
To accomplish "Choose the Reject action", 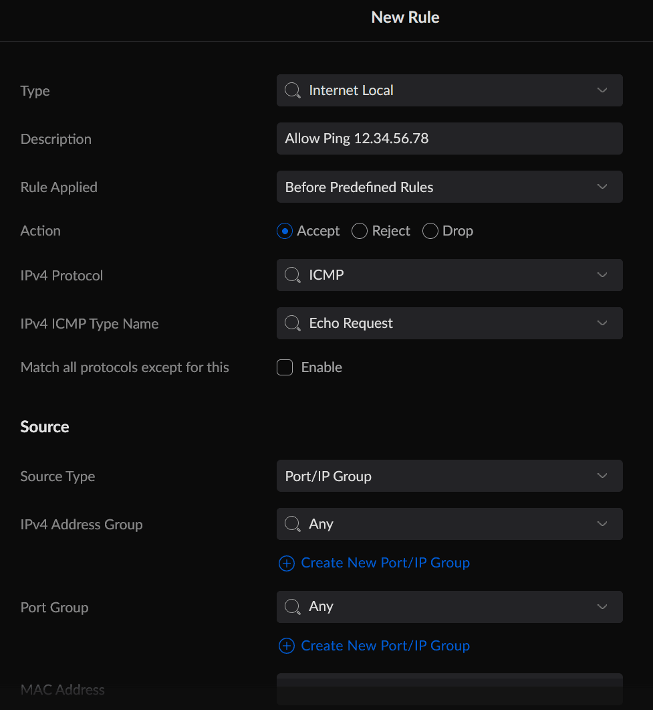I will tap(359, 231).
